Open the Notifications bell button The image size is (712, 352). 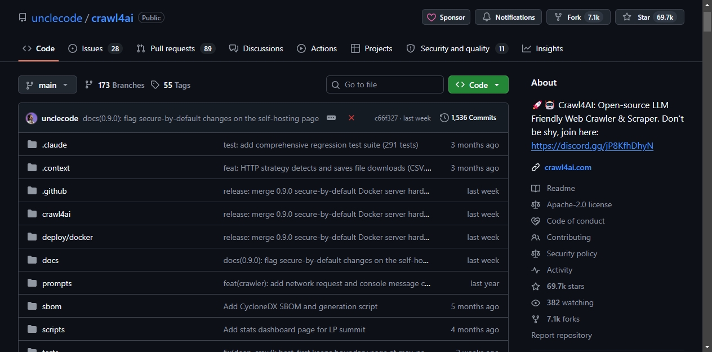508,17
